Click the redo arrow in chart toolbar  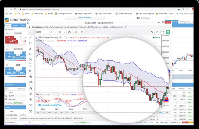click(157, 32)
